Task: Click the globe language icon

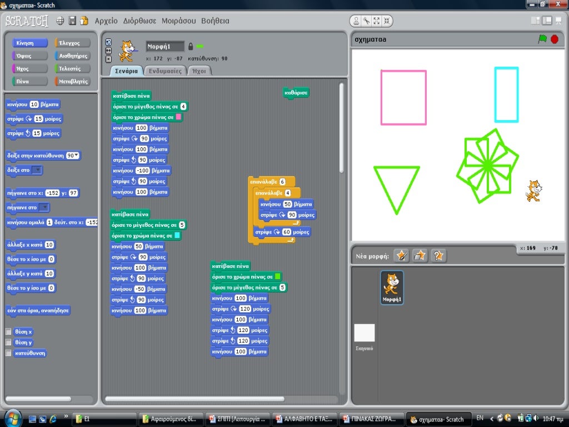Action: coord(60,21)
